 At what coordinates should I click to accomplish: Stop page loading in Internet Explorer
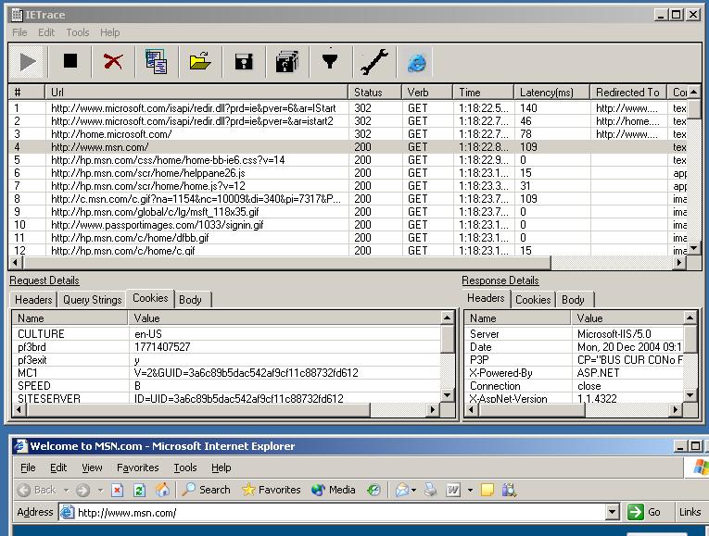[x=118, y=490]
